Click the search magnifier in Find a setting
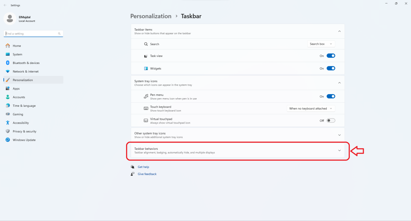The width and height of the screenshot is (411, 221). pos(59,34)
